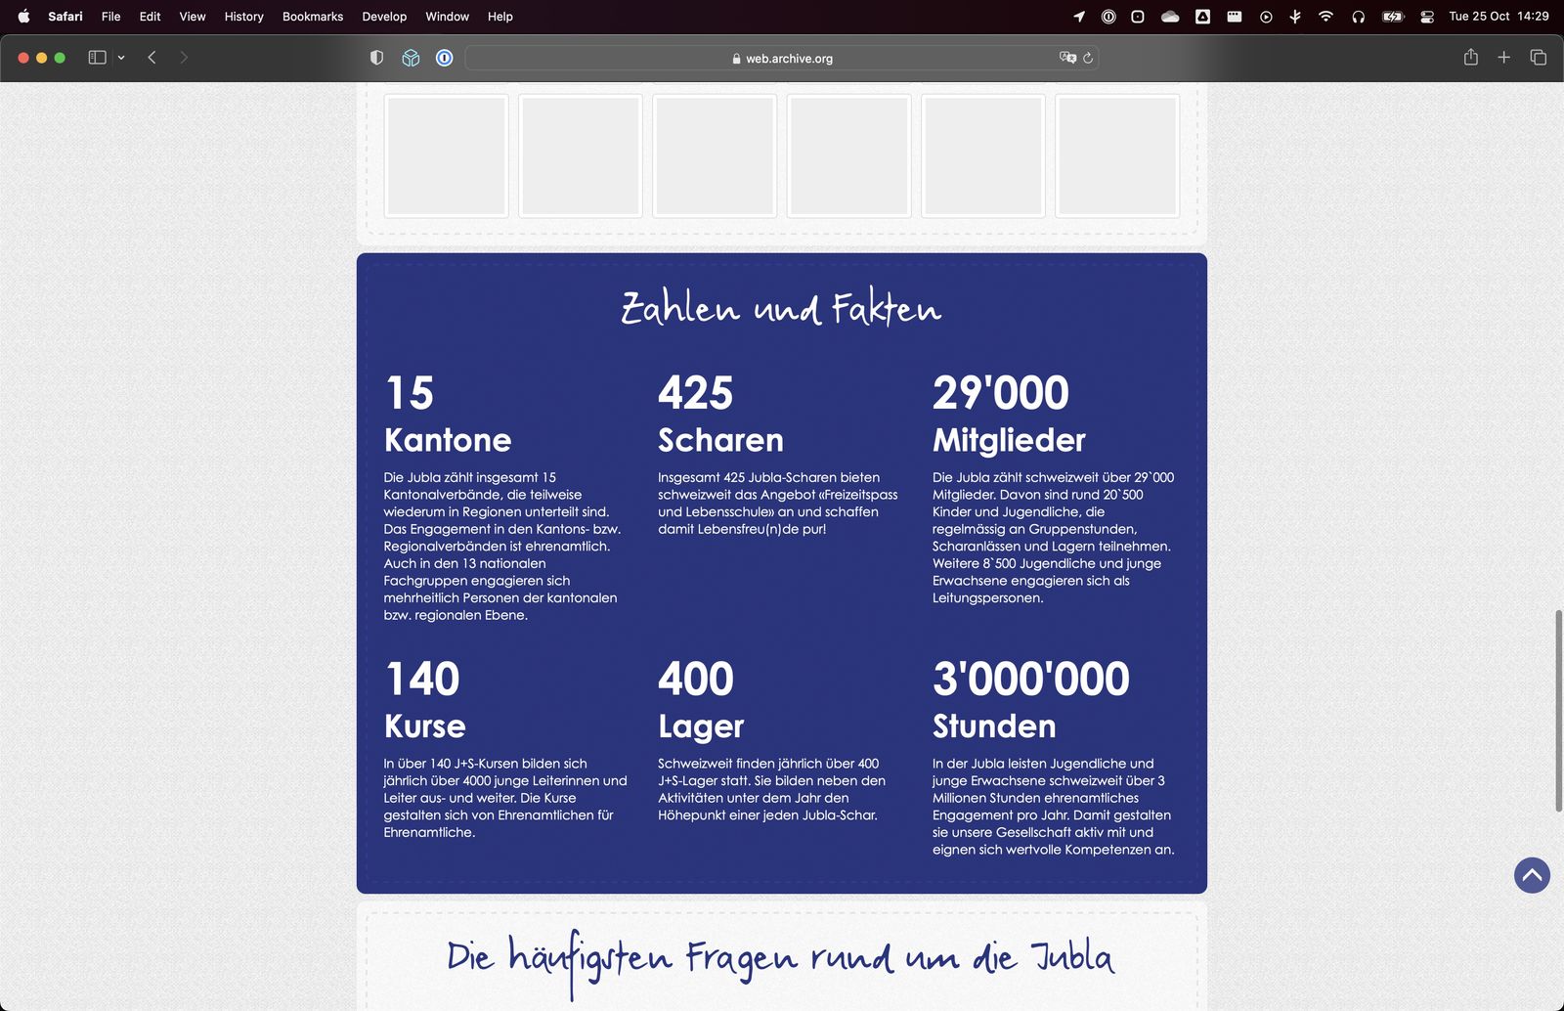This screenshot has width=1564, height=1011.
Task: Translate the page via the translate icon
Action: pos(1067,58)
